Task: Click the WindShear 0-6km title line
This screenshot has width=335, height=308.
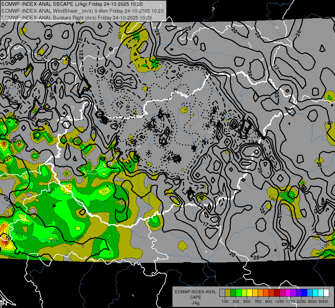Action: coord(82,11)
